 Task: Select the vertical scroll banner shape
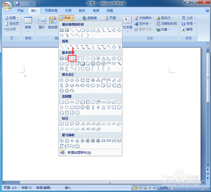(62, 146)
